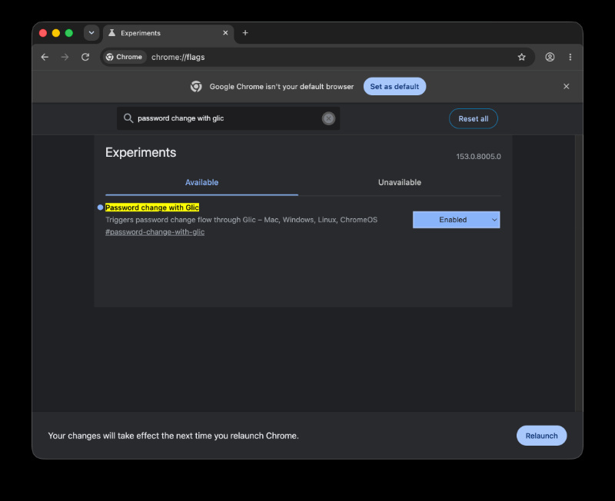Click in the search flags input
The height and width of the screenshot is (501, 615).
pos(228,118)
